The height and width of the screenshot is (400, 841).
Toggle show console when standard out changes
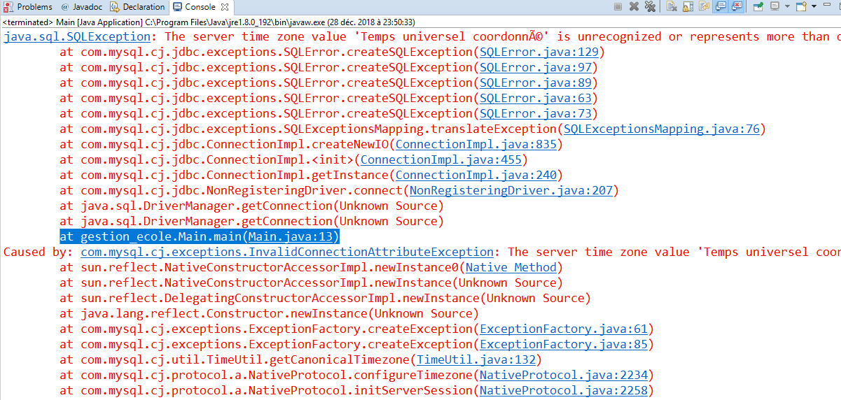click(x=720, y=6)
